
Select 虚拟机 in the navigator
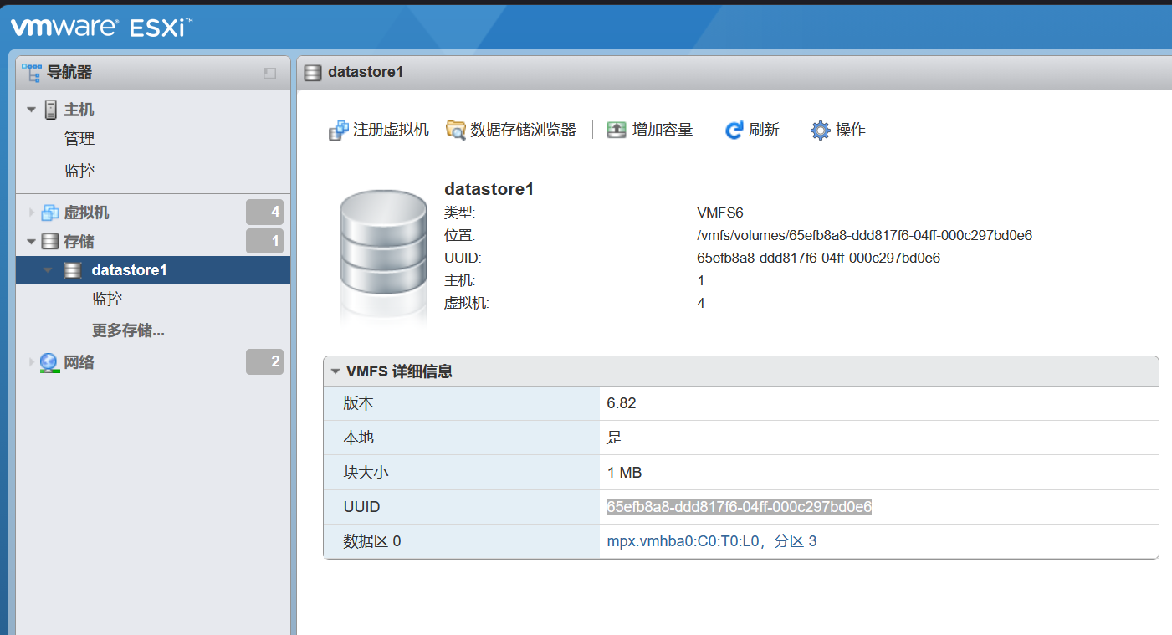(x=86, y=213)
